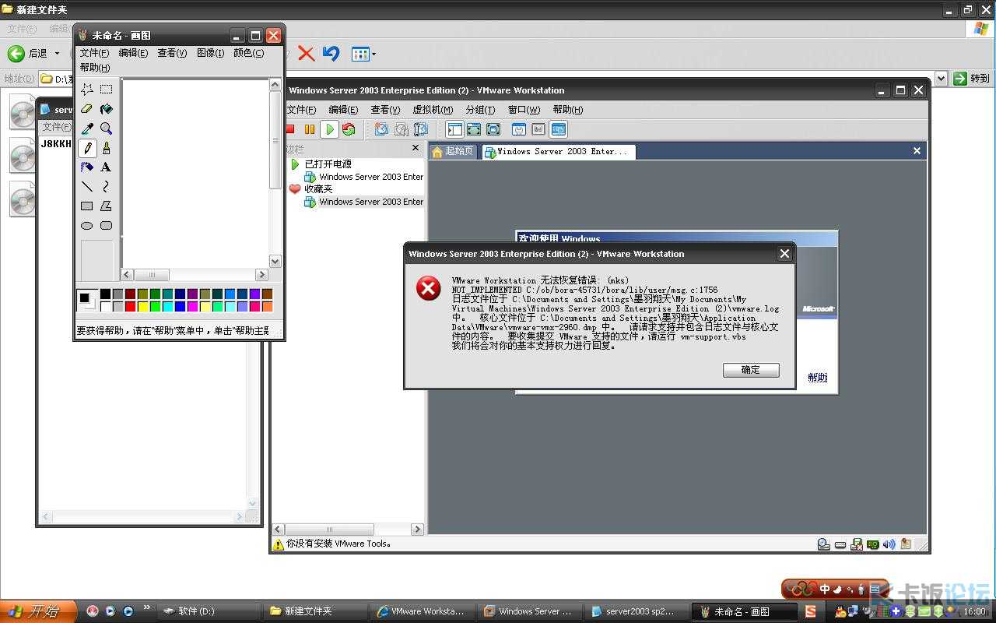Pick the Eraser tool in Paint
Image resolution: width=996 pixels, height=623 pixels.
click(x=87, y=109)
